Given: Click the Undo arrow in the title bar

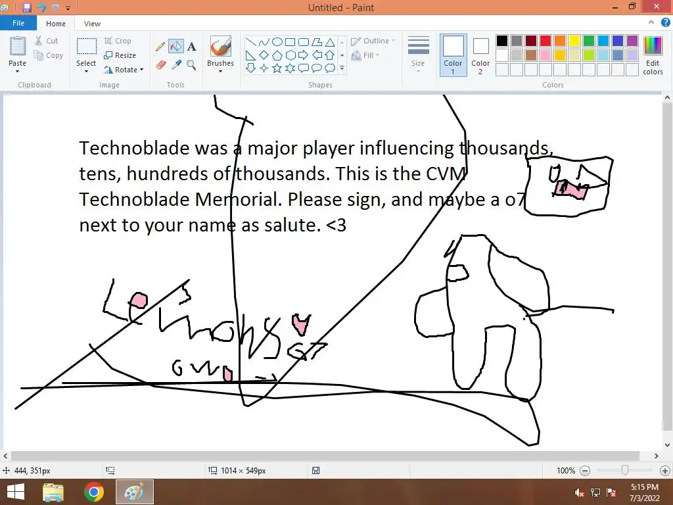Looking at the screenshot, I should pyautogui.click(x=41, y=8).
